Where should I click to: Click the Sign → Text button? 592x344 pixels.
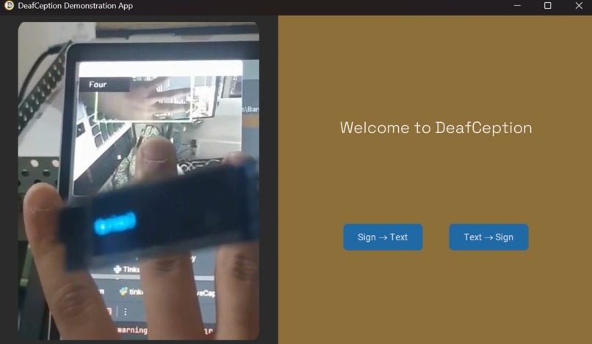point(383,237)
